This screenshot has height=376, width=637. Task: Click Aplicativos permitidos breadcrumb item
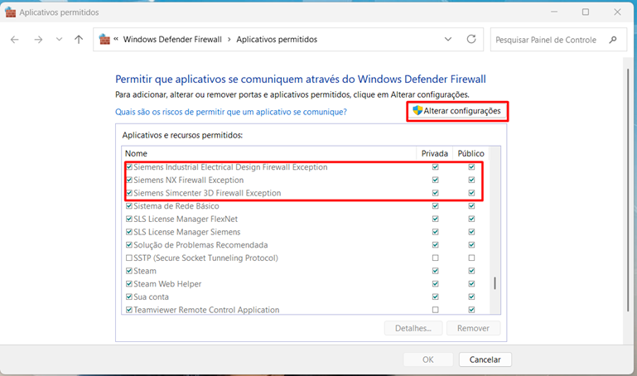pyautogui.click(x=277, y=39)
